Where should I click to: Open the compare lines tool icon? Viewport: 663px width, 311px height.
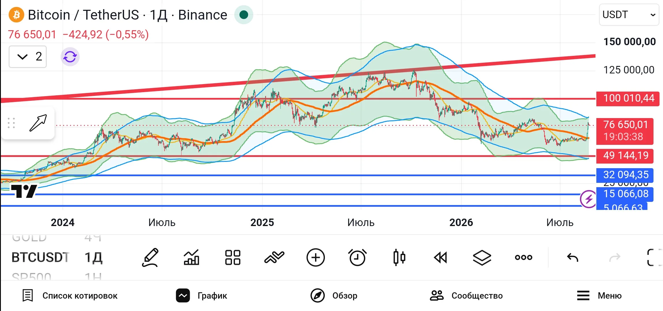pos(274,257)
